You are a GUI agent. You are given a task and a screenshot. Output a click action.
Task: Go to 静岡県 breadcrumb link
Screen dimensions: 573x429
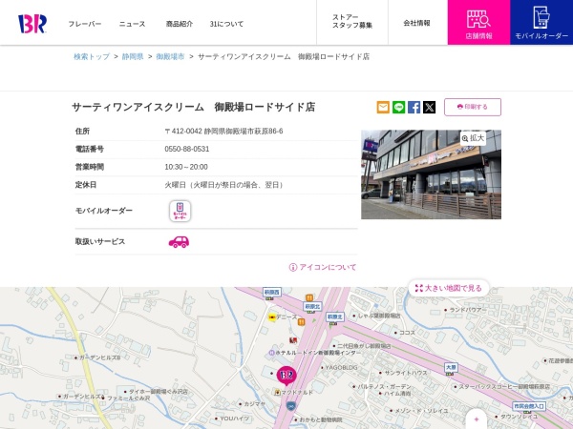133,56
